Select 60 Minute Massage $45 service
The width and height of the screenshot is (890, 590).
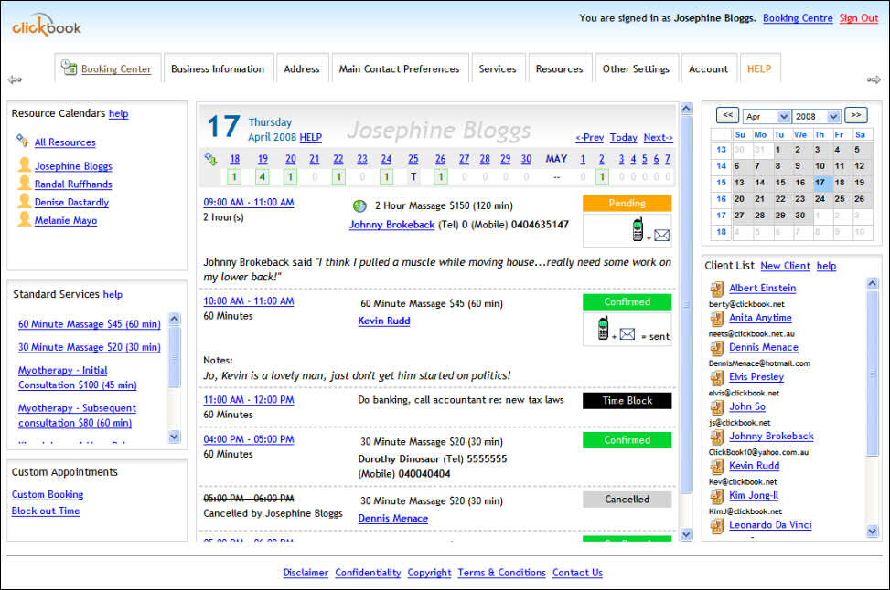[x=89, y=324]
